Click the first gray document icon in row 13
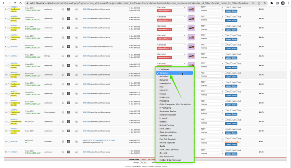Image resolution: width=291 pixels, height=168 pixels. point(63,84)
